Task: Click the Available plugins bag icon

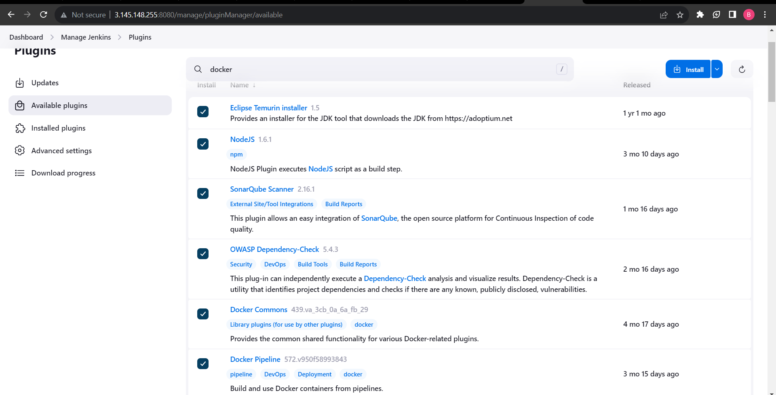Action: coord(20,106)
